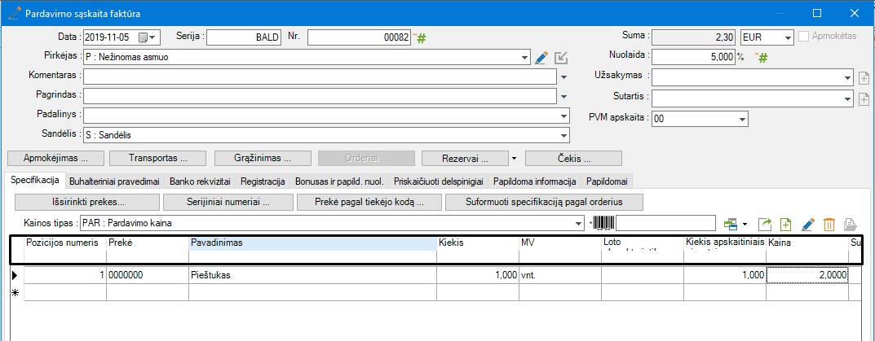Click the Išsirinkti prekes button
This screenshot has width=875, height=341.
tap(86, 201)
